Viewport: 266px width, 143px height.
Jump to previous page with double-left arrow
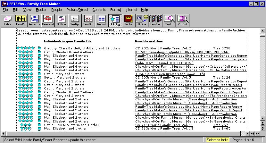[x=253, y=133]
